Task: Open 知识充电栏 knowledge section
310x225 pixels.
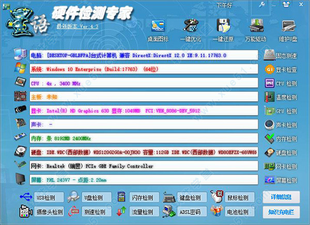Action: pyautogui.click(x=281, y=212)
